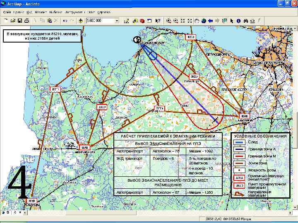The width and height of the screenshot is (298, 223).
Task: Redo the last action arrow
Action: click(x=72, y=21)
